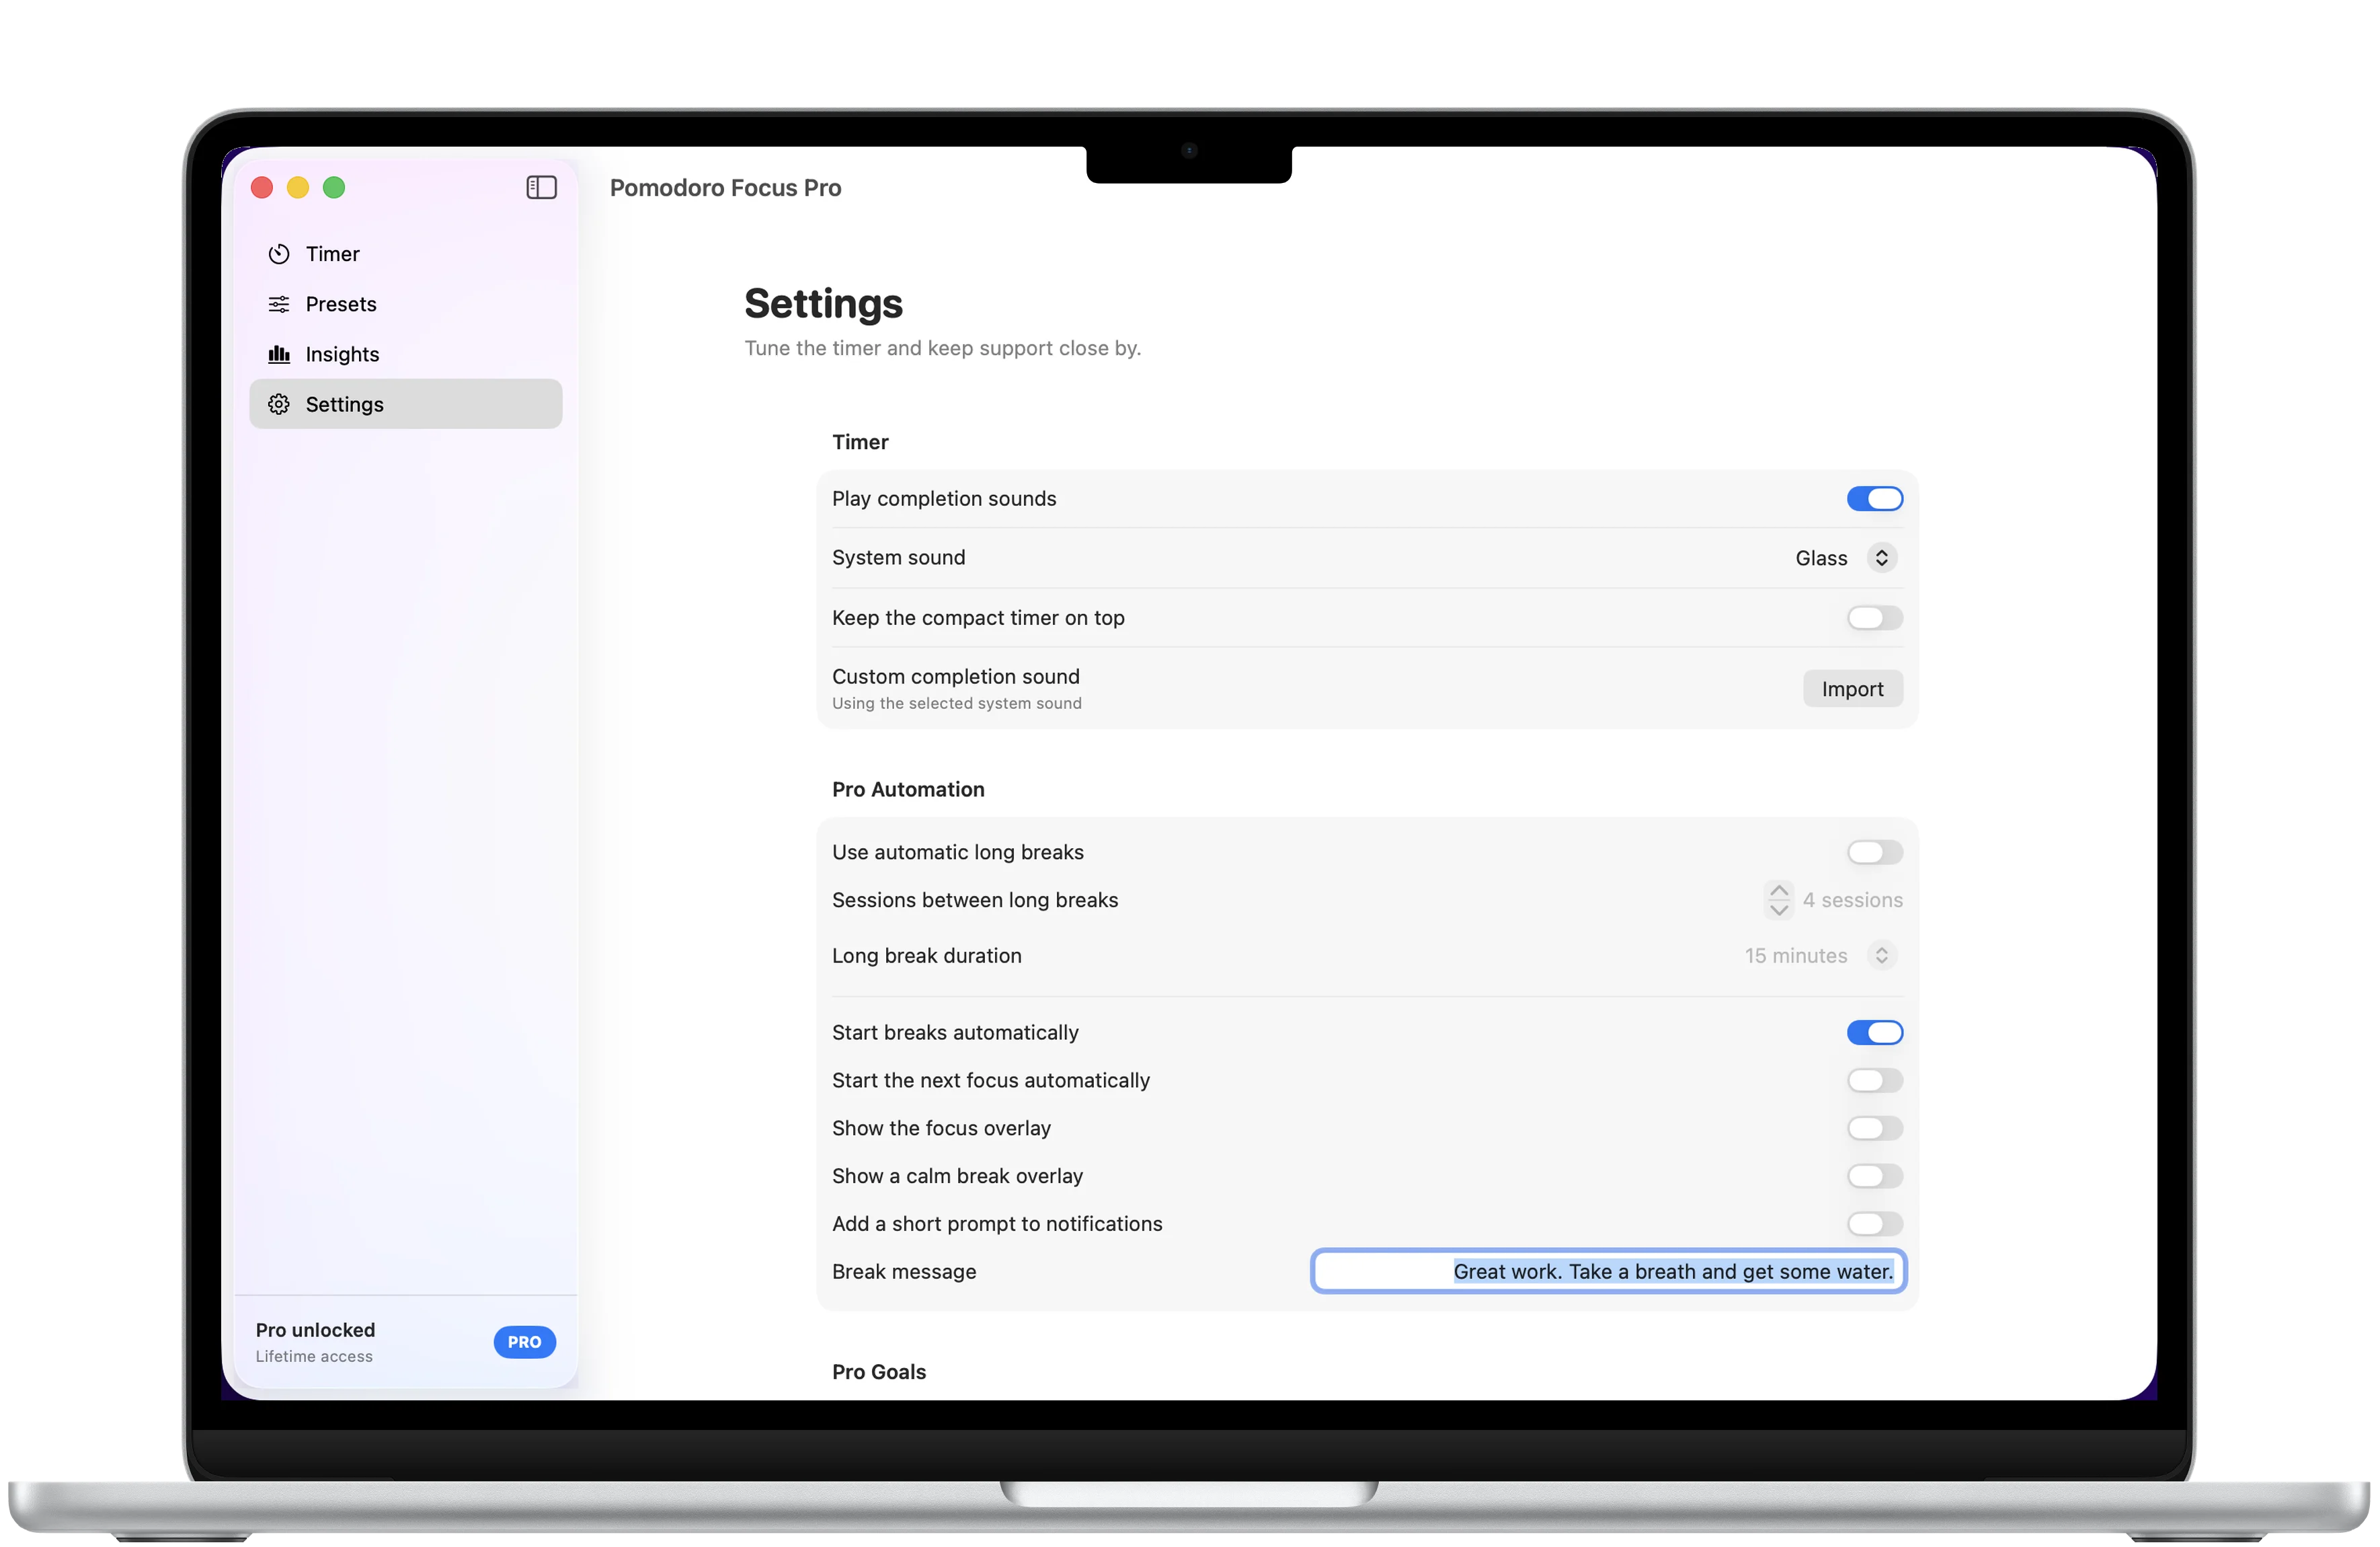Click the Timer clock icon in sidebar
The width and height of the screenshot is (2380, 1547).
pos(279,254)
